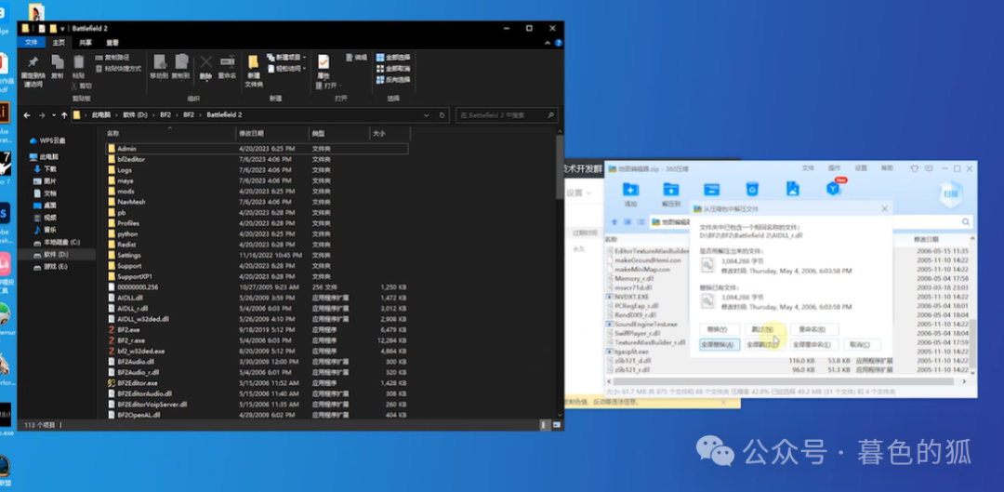Click the Battlefield 2 search box
Screen dimensions: 1004x492
pyautogui.click(x=507, y=115)
